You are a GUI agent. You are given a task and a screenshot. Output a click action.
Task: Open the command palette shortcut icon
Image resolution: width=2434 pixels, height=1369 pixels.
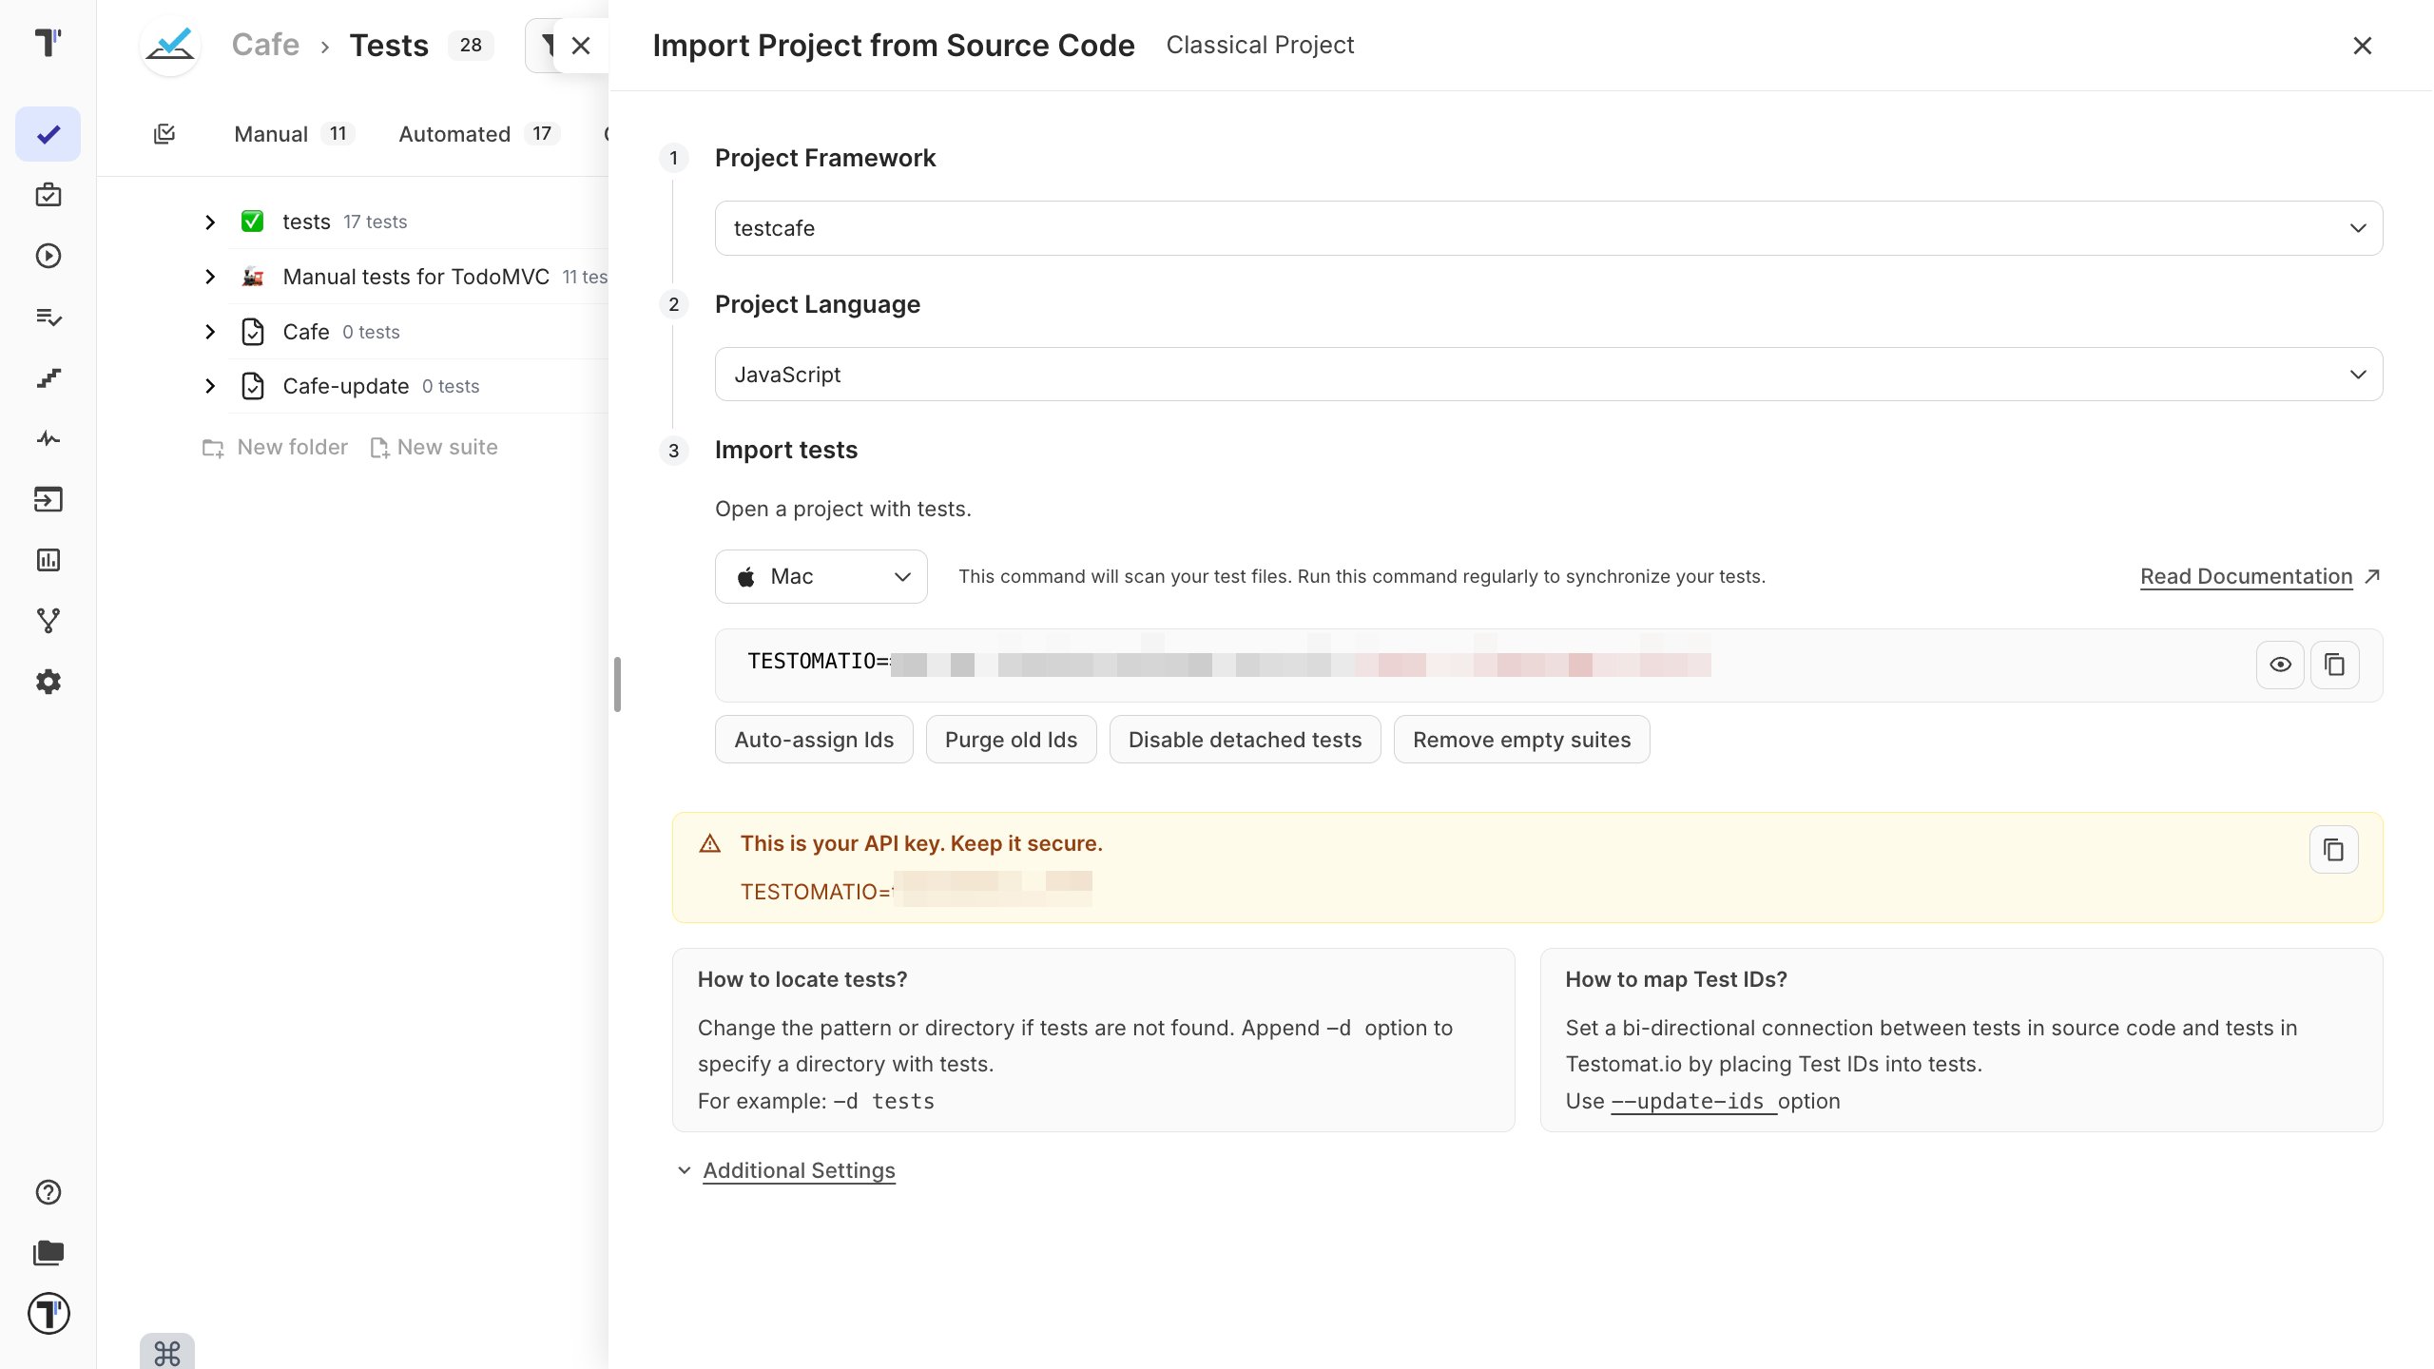(x=167, y=1352)
